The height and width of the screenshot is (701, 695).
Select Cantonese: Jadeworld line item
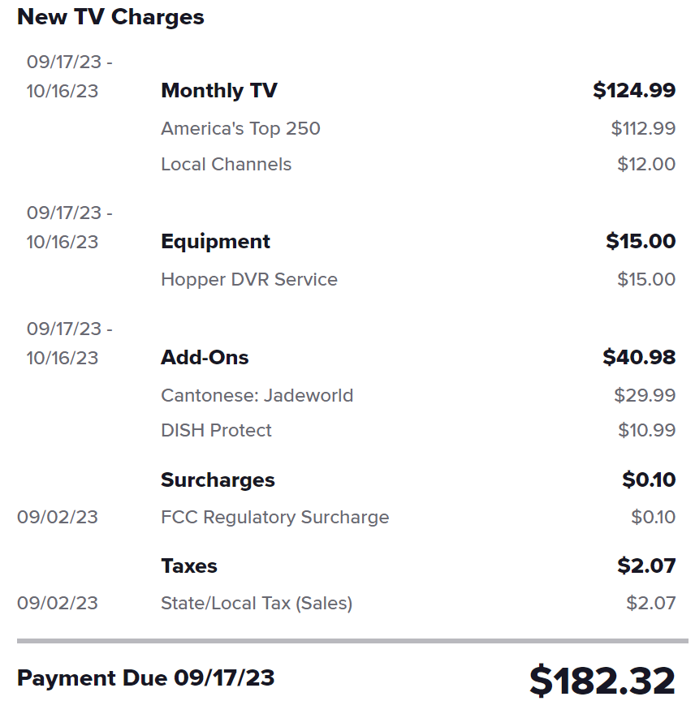pos(257,396)
